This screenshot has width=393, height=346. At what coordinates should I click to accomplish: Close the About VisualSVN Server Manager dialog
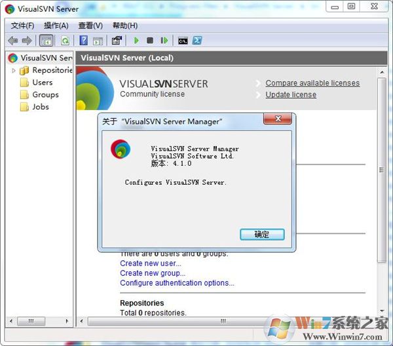[278, 119]
